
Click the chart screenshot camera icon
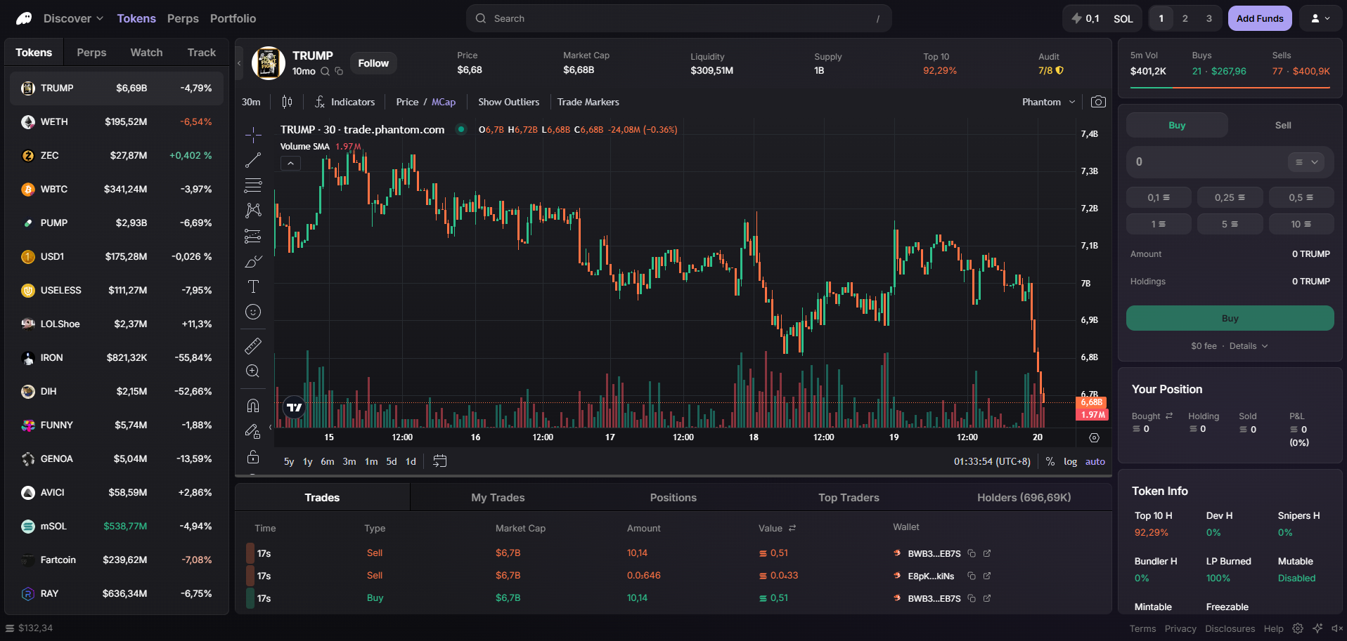(1098, 102)
